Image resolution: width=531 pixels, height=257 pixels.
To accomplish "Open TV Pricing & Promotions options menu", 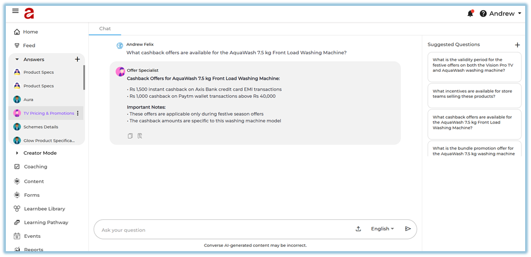I will pos(78,113).
